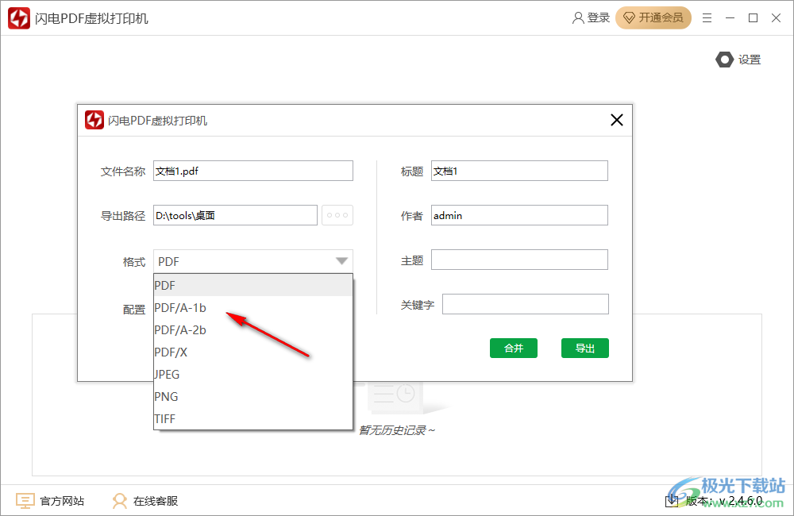This screenshot has width=794, height=516.
Task: Open the 设置 gear icon
Action: tap(724, 60)
